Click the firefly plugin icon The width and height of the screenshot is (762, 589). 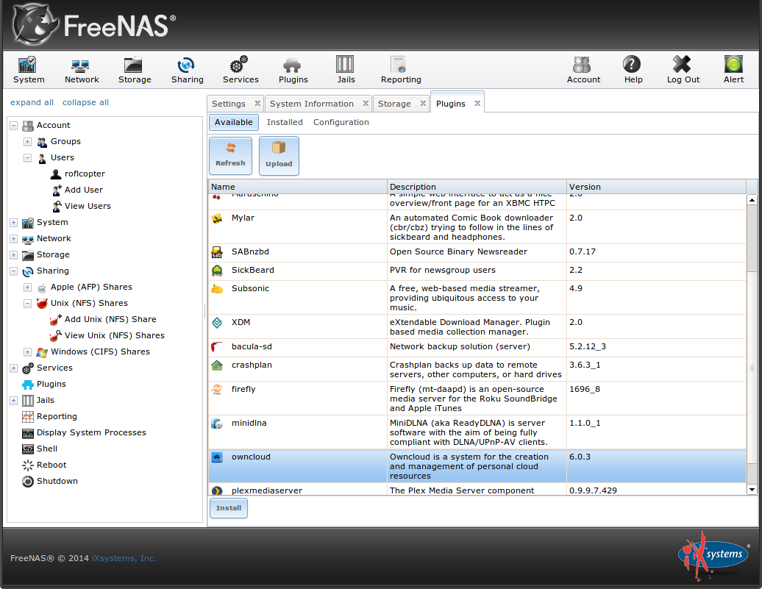pyautogui.click(x=217, y=390)
